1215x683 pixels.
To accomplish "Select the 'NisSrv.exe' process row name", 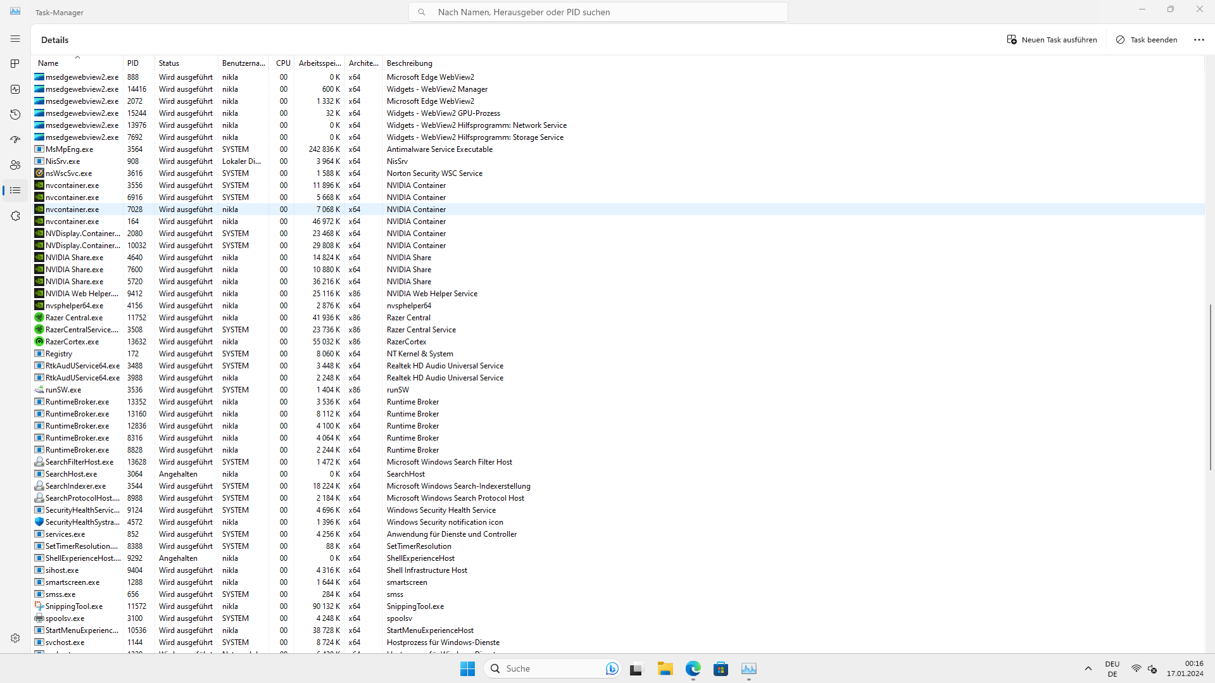I will tap(63, 161).
